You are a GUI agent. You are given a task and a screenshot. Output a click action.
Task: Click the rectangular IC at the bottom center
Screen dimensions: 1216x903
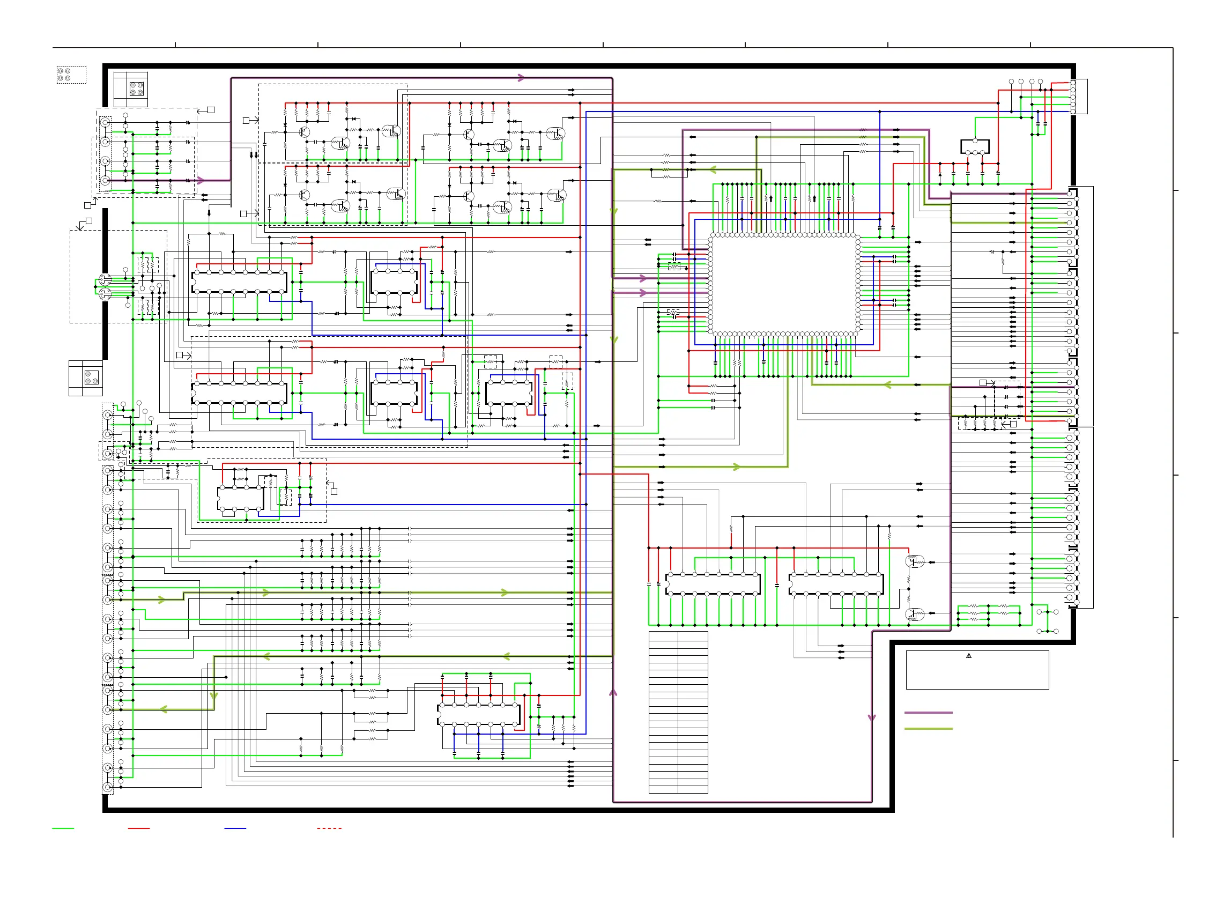[x=478, y=714]
